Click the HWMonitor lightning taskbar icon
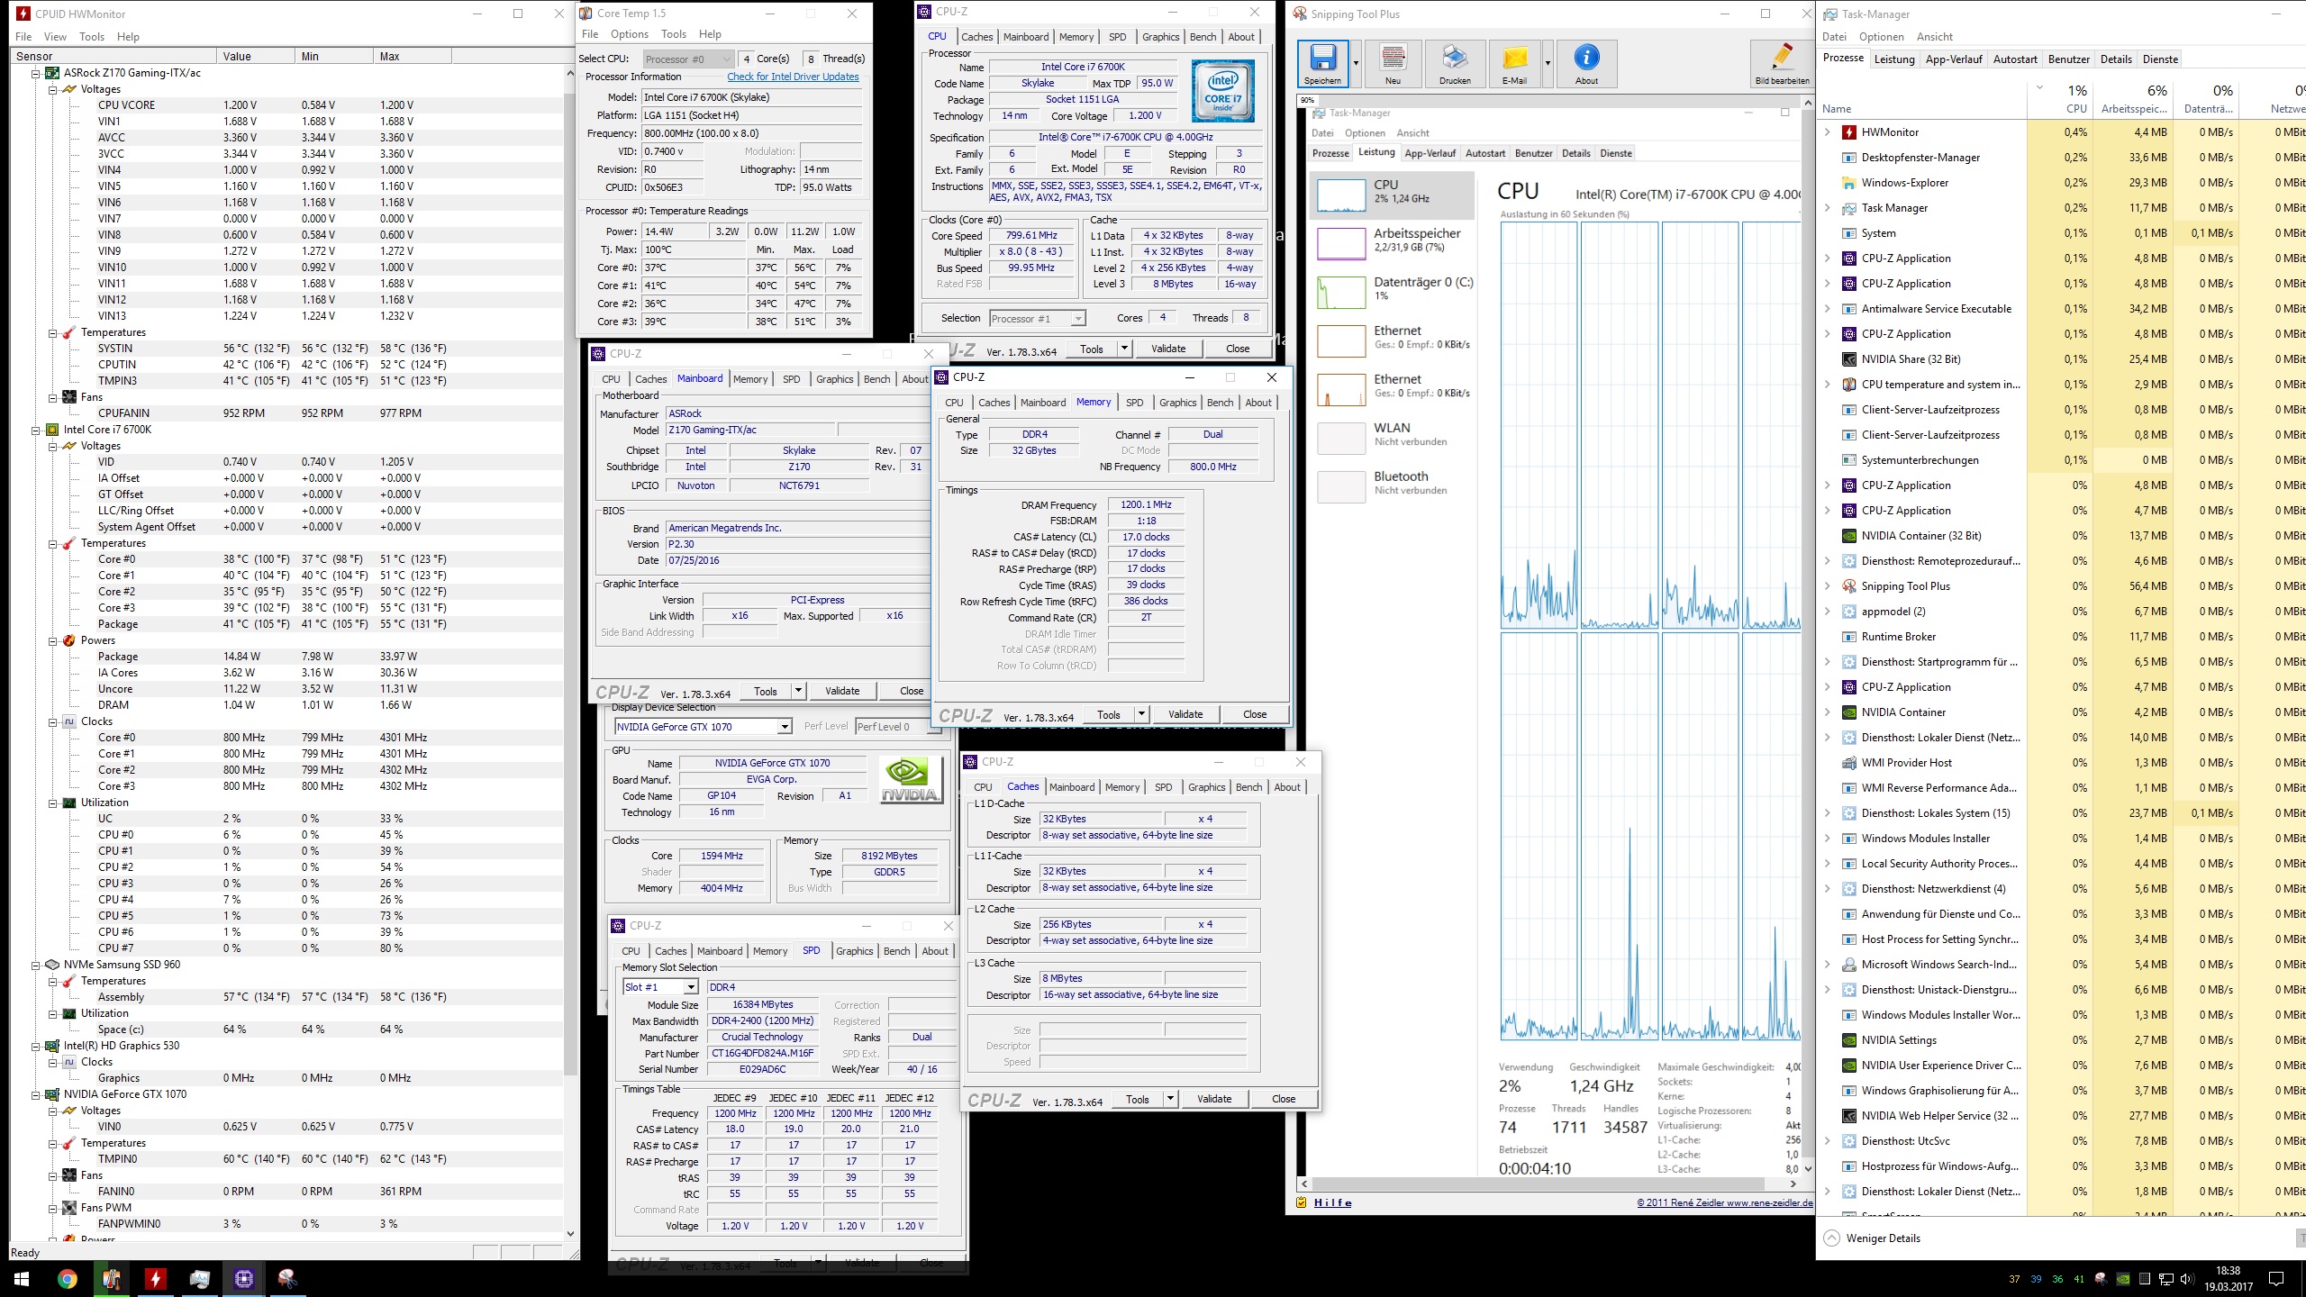This screenshot has width=2306, height=1297. tap(155, 1278)
